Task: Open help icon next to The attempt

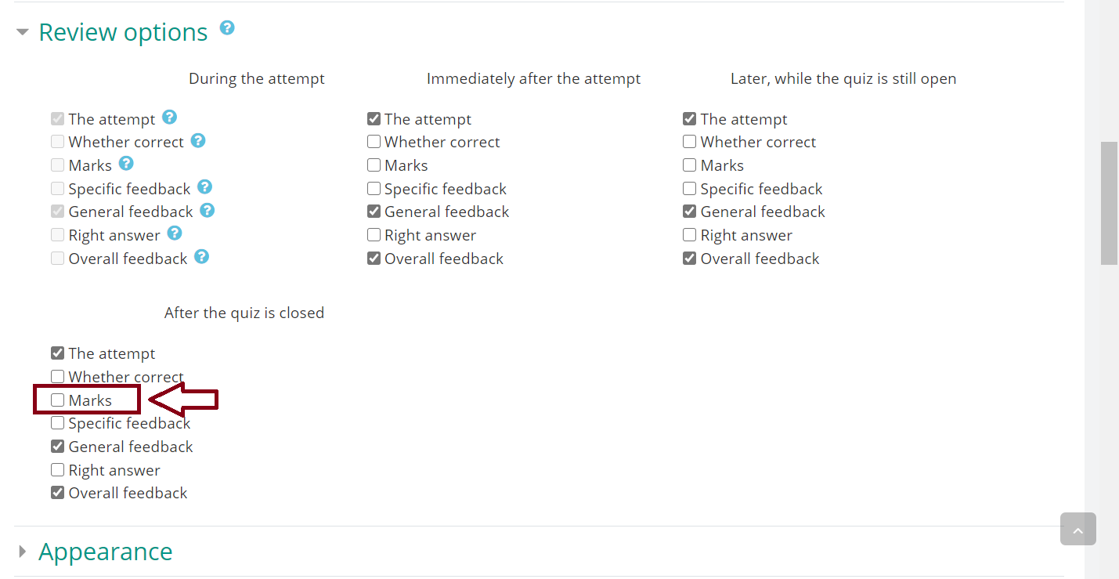Action: pyautogui.click(x=169, y=118)
